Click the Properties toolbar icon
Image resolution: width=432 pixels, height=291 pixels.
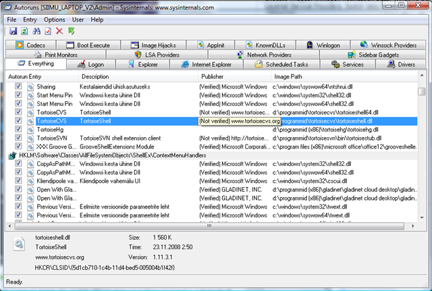tap(48, 31)
